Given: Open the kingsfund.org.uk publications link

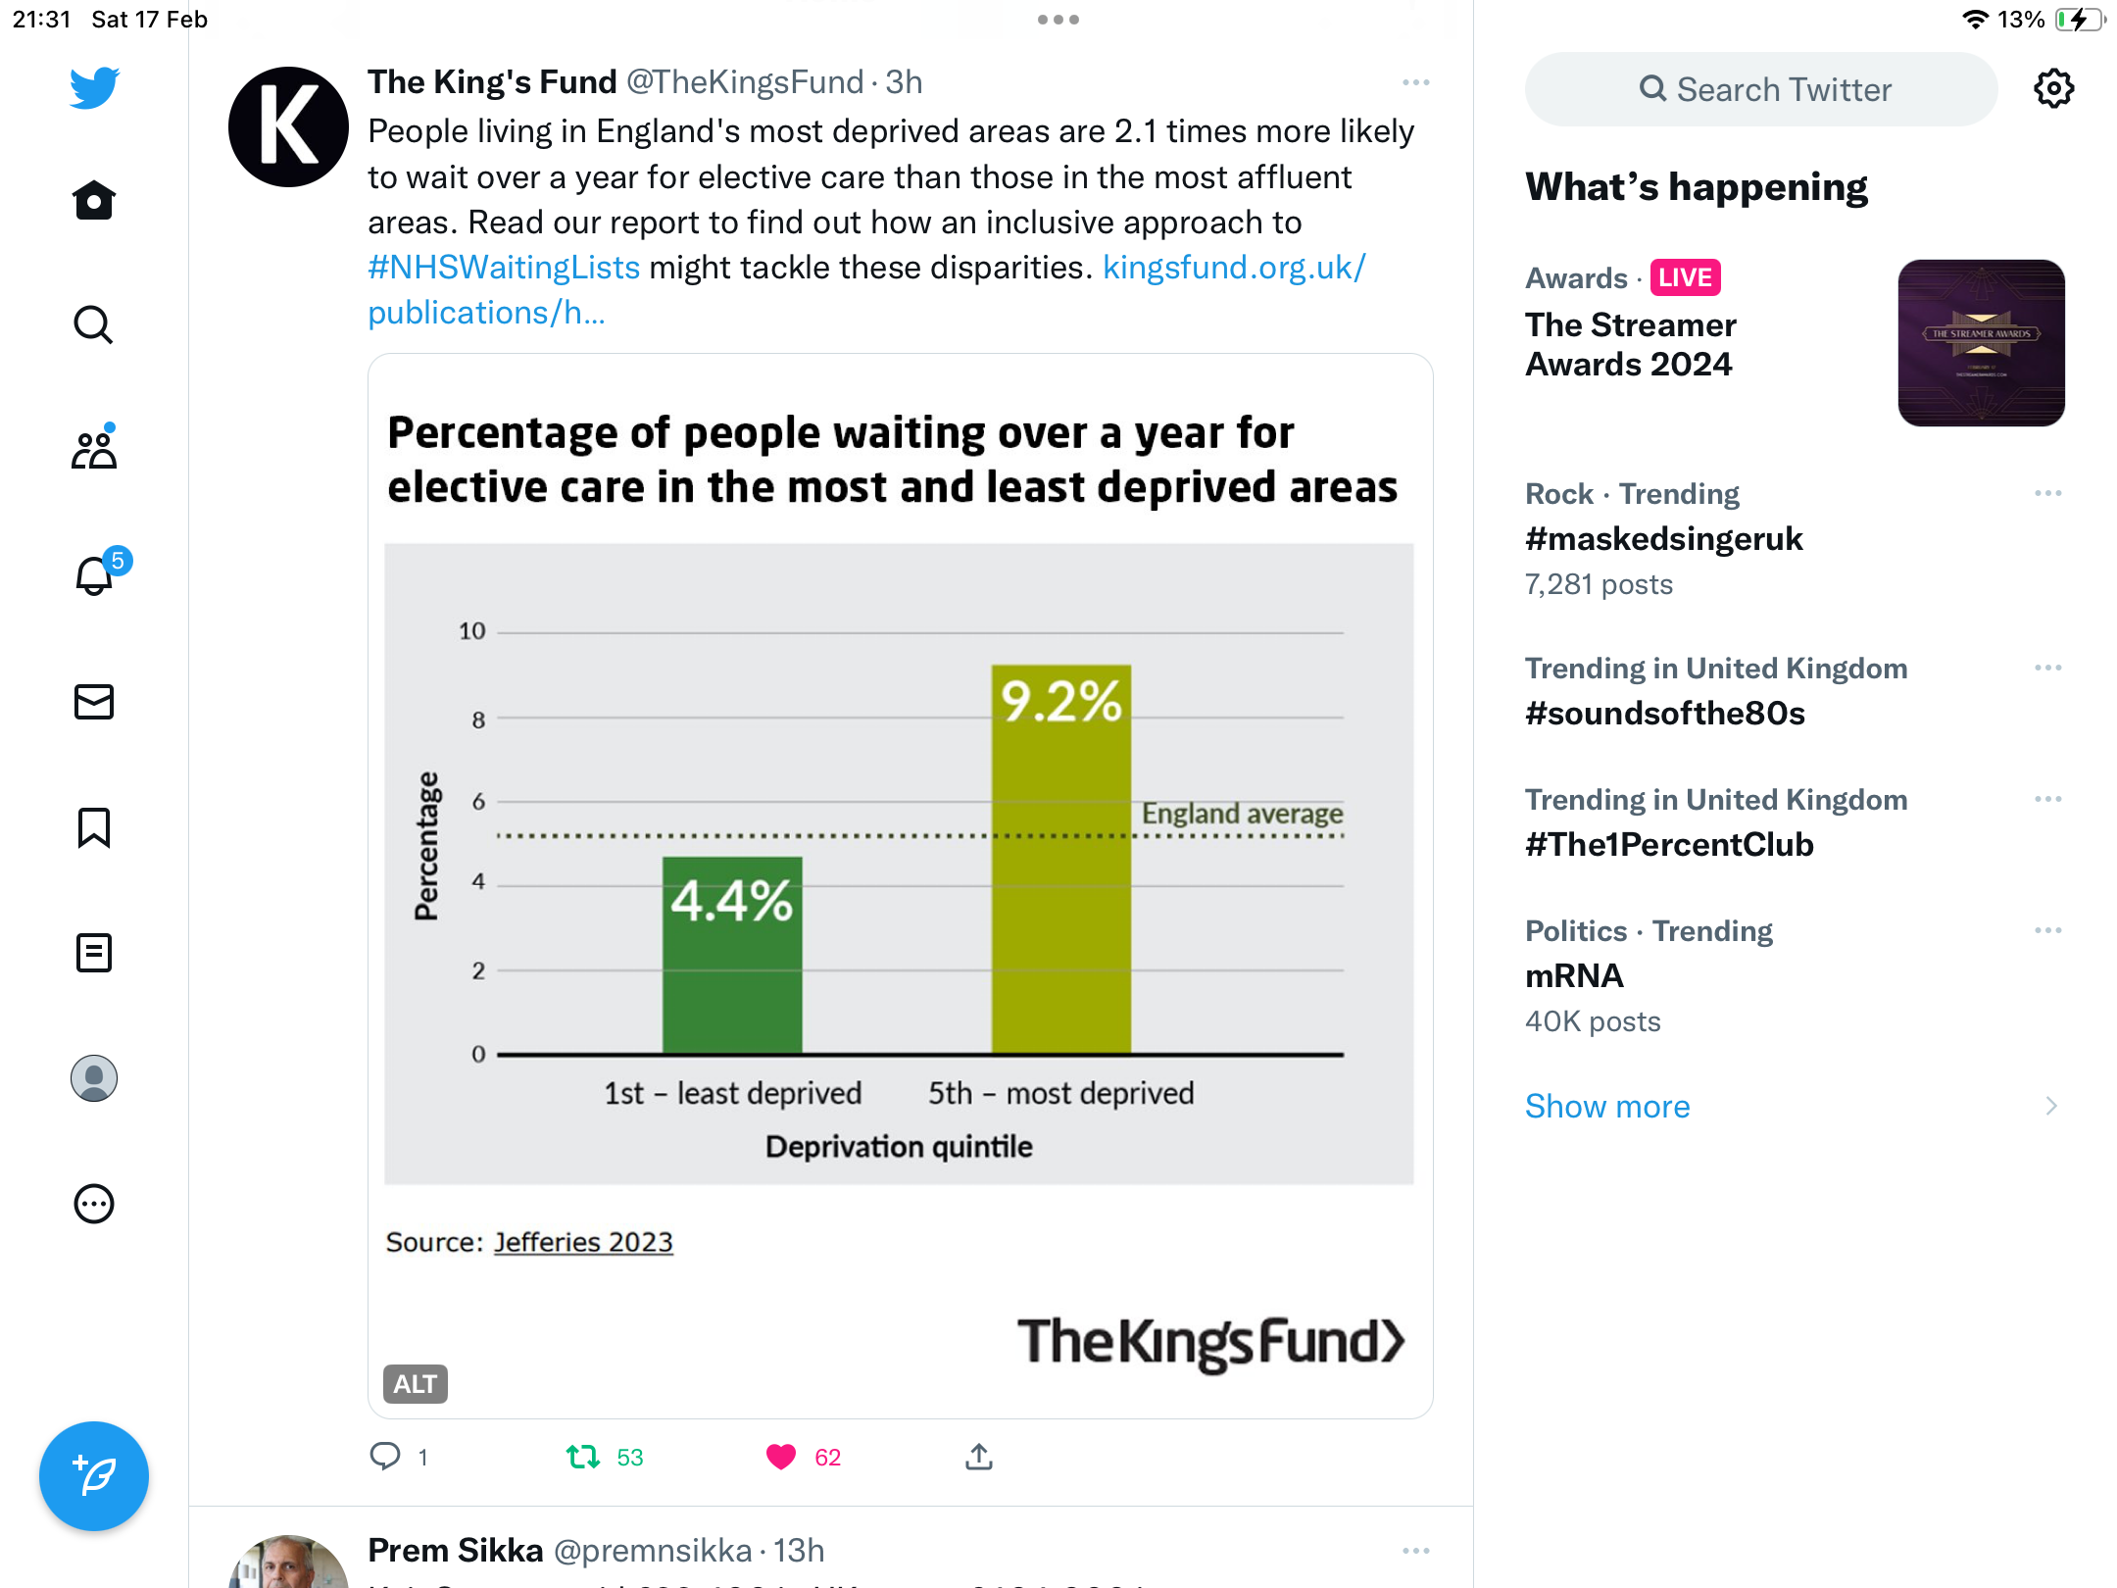Looking at the screenshot, I should (x=866, y=290).
